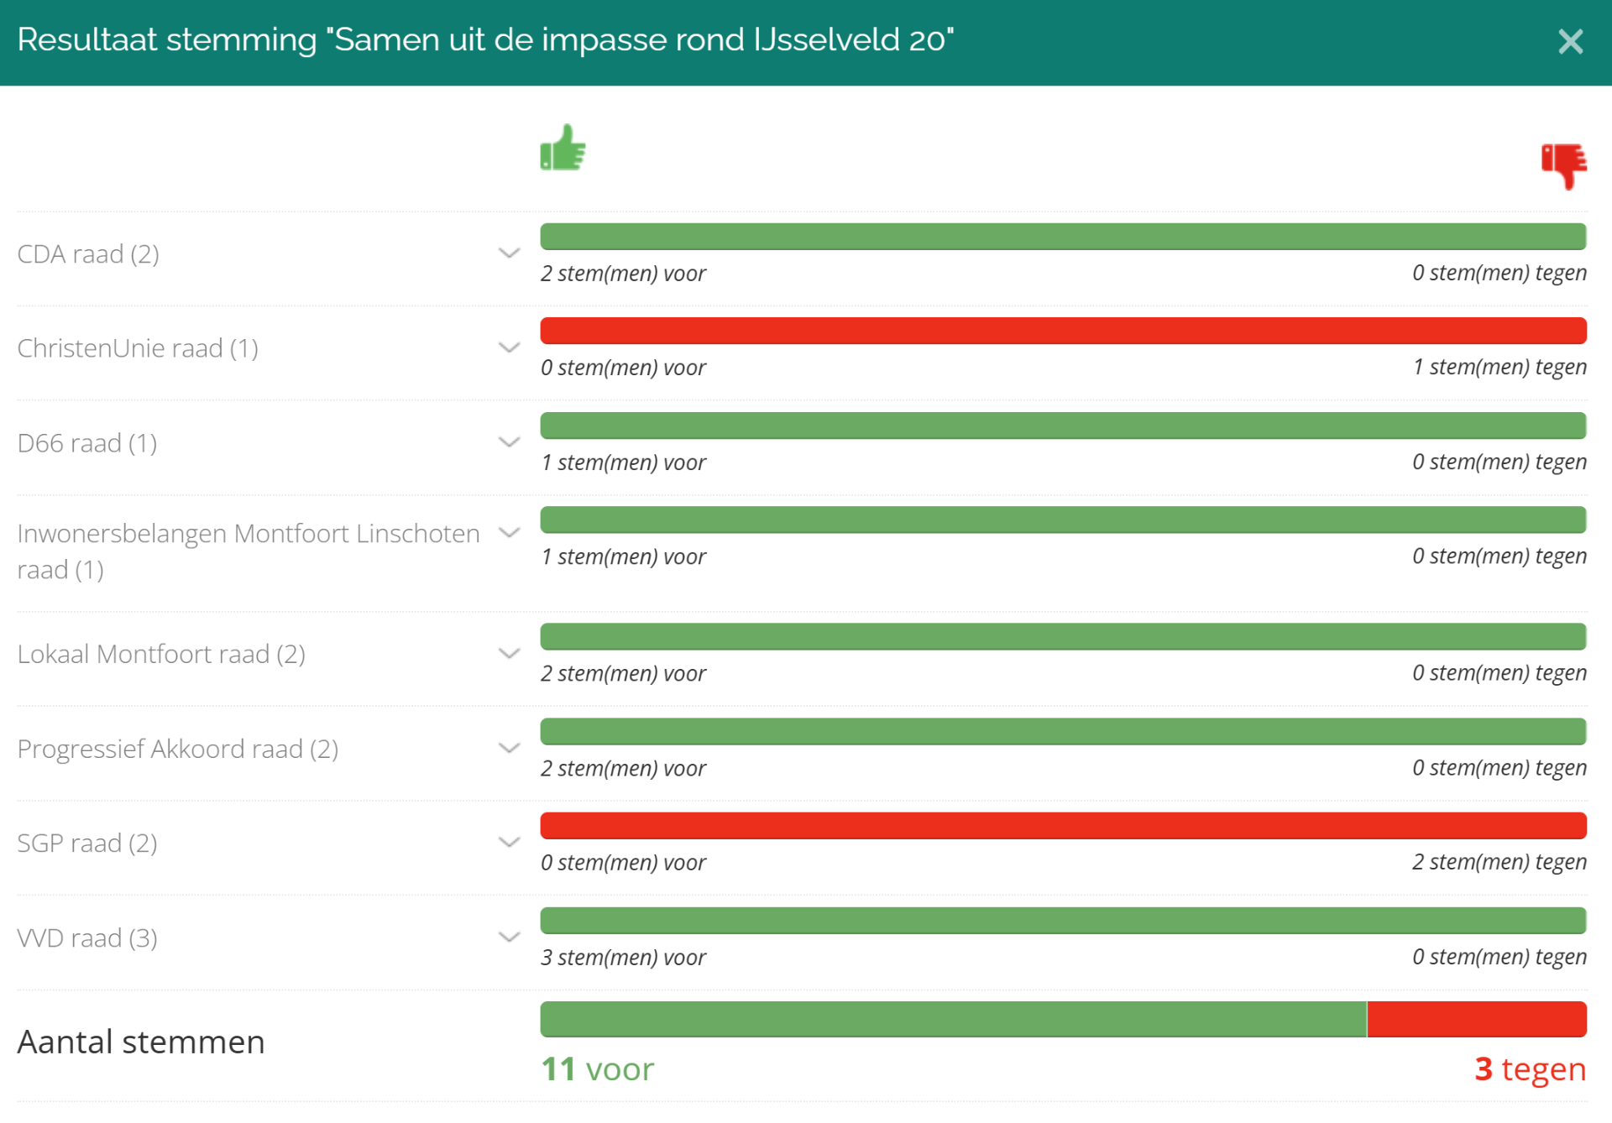Expand ChristenUnie raad voting details
The width and height of the screenshot is (1612, 1123).
click(x=509, y=347)
